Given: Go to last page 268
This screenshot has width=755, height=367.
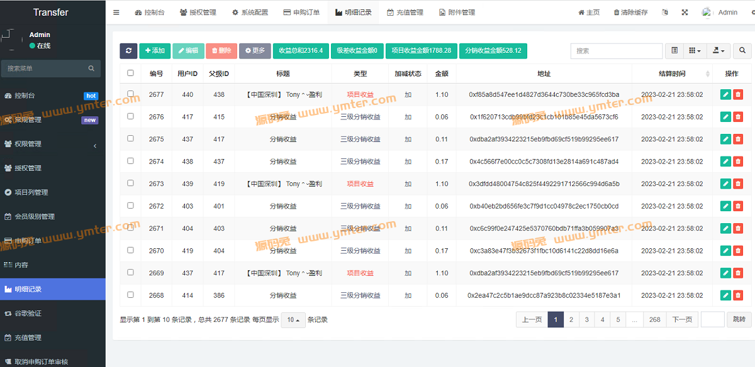Looking at the screenshot, I should click(655, 320).
